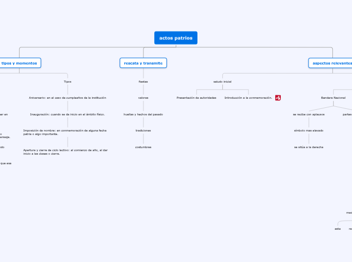Select the 'Tipos' subtopic
This screenshot has height=262, width=352.
[x=67, y=81]
